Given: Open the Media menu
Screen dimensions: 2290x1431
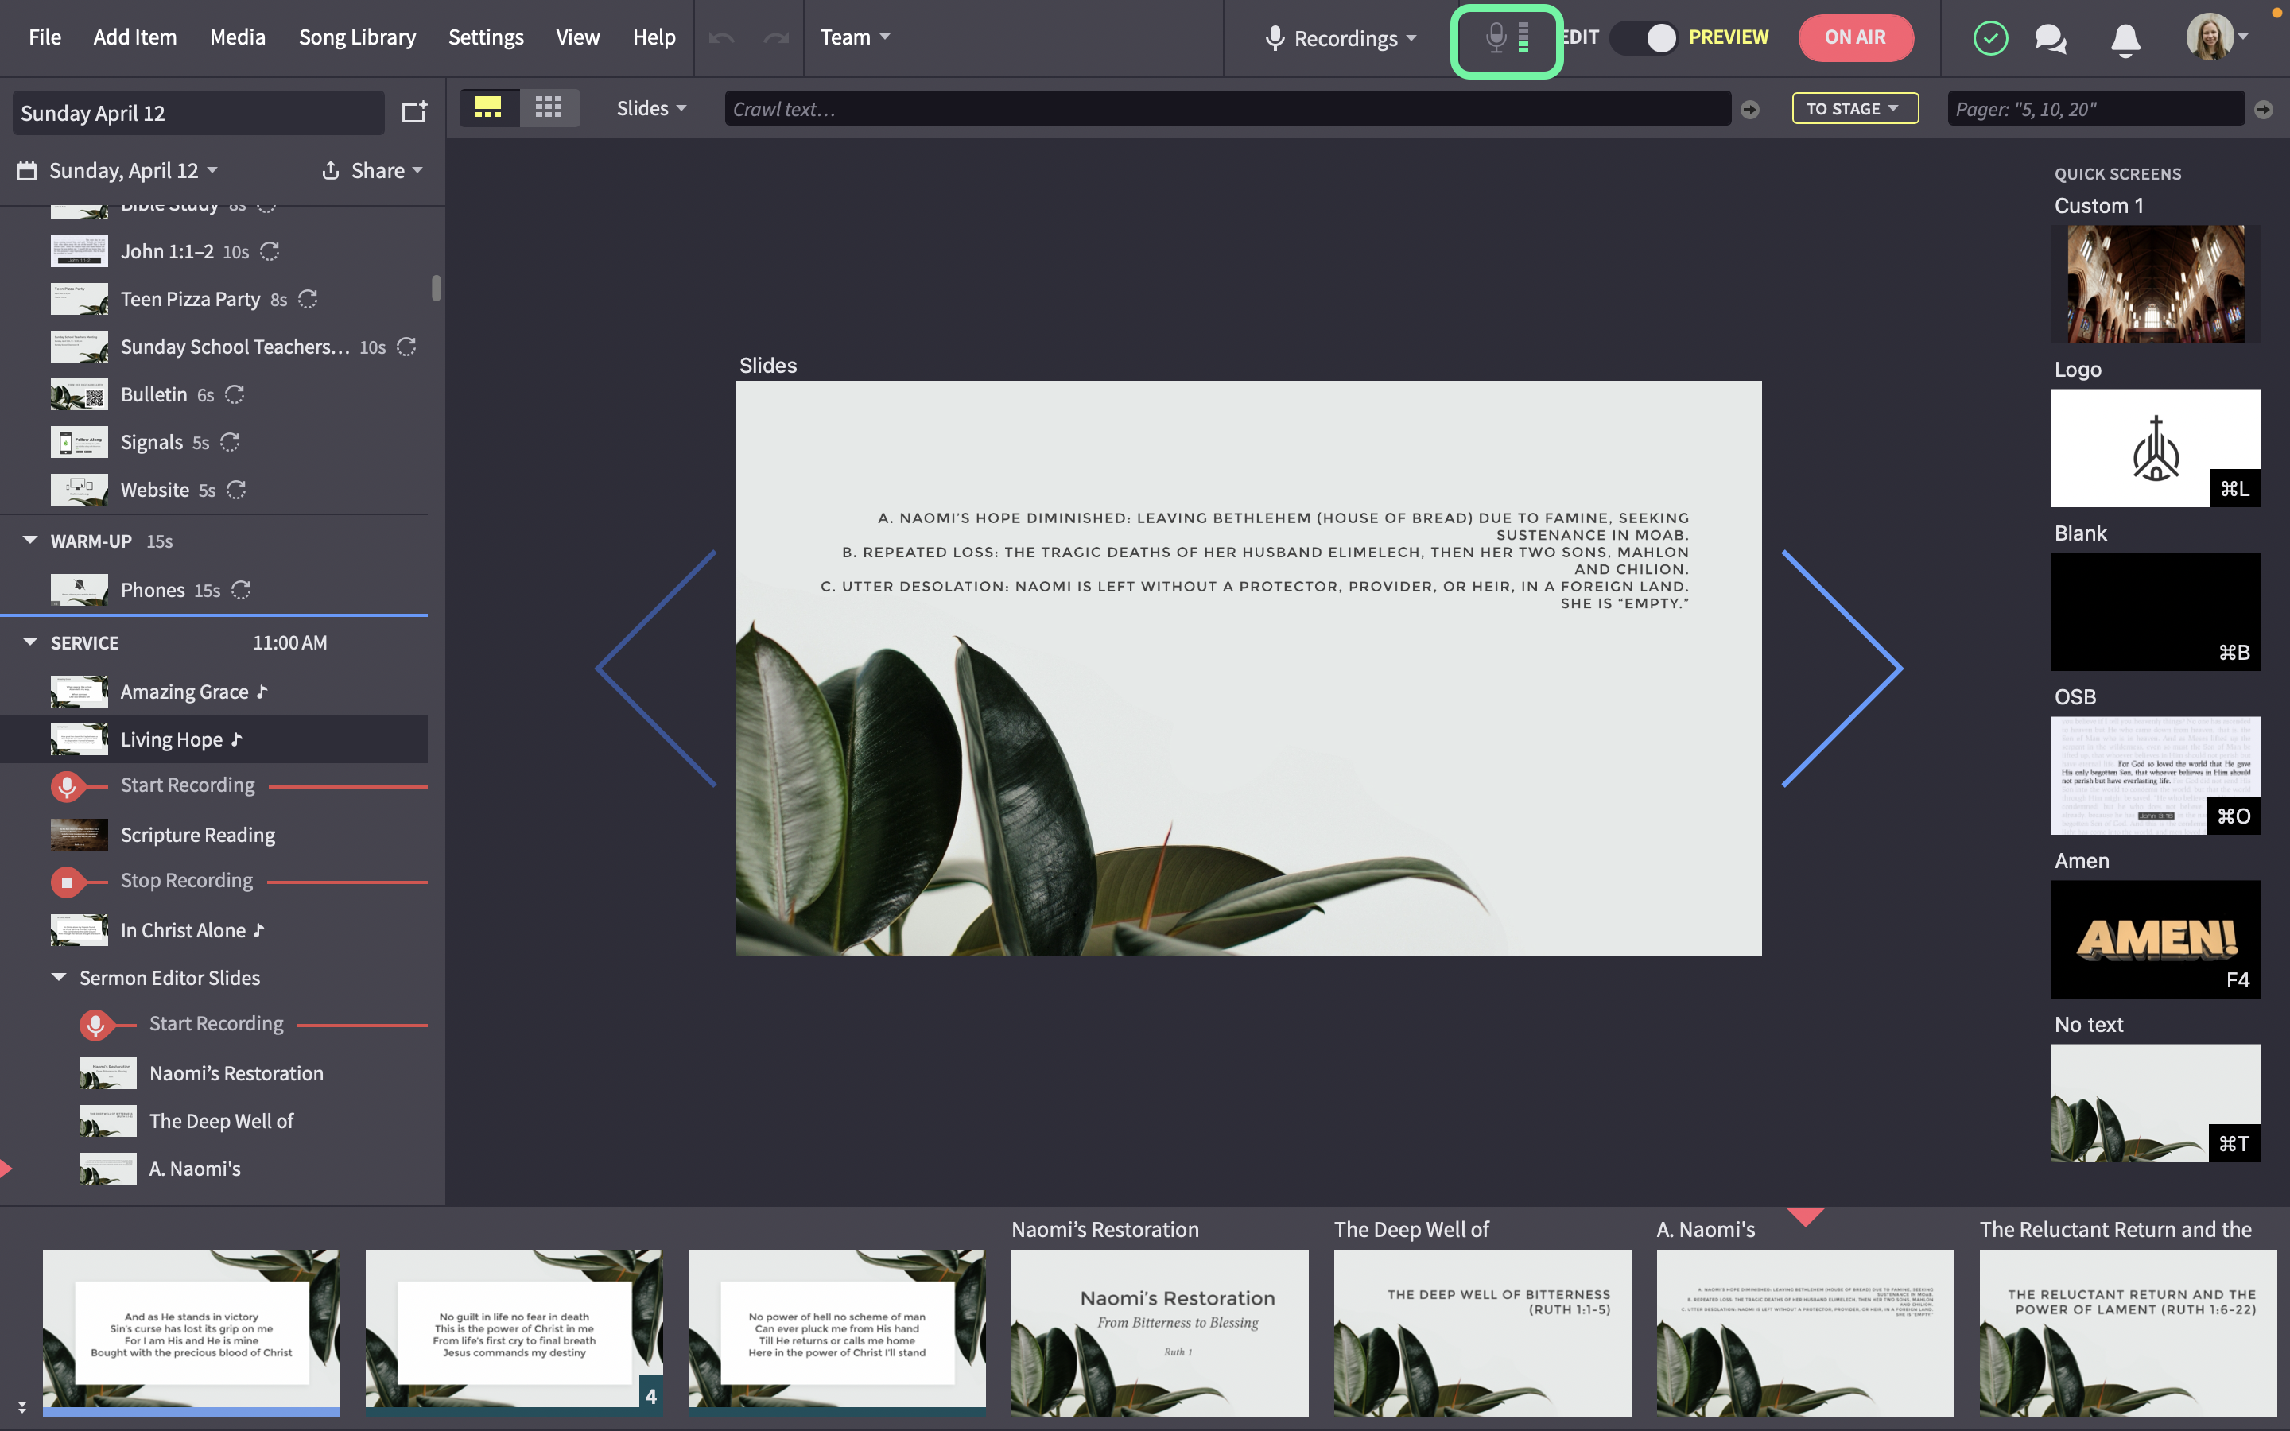Looking at the screenshot, I should [x=238, y=37].
